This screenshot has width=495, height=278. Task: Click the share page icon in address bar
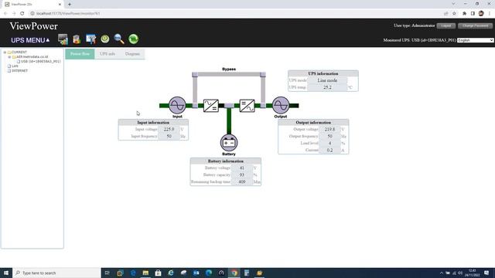(446, 14)
